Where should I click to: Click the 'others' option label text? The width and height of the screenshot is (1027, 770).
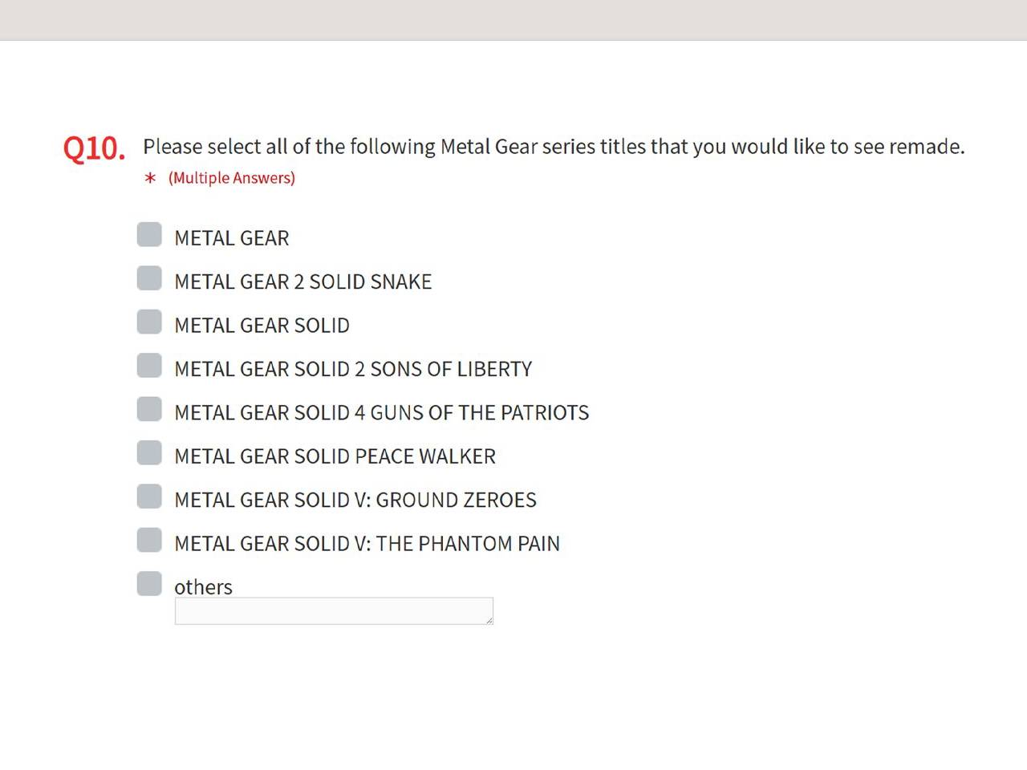click(203, 587)
